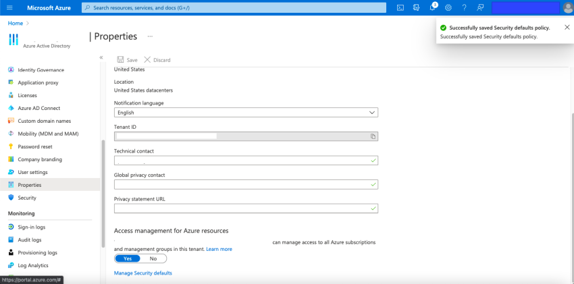This screenshot has width=574, height=284.
Task: Set access management toggle to Yes
Action: coord(128,258)
